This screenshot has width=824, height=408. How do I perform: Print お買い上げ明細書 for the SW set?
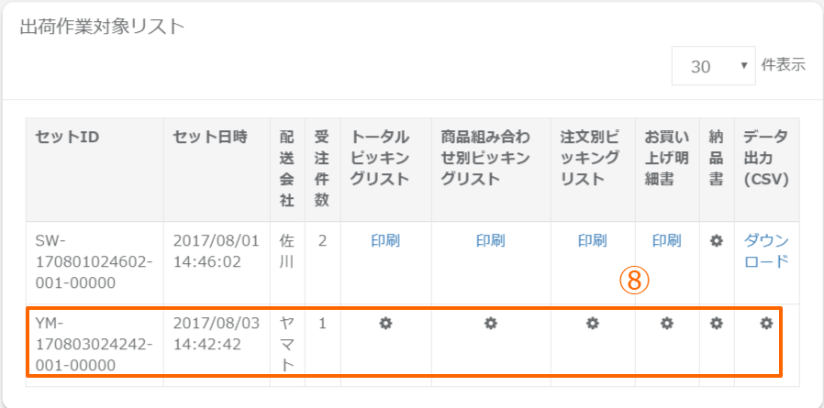tap(667, 241)
